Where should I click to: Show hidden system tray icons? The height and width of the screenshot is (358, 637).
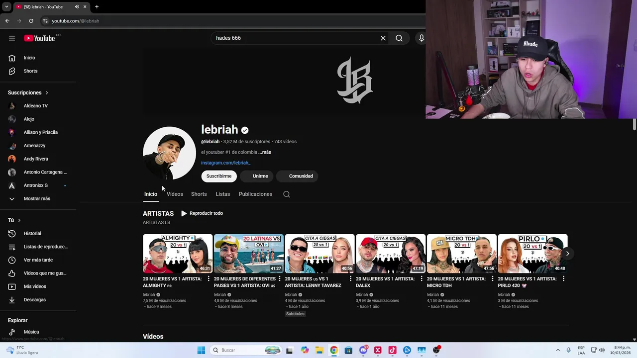click(557, 350)
